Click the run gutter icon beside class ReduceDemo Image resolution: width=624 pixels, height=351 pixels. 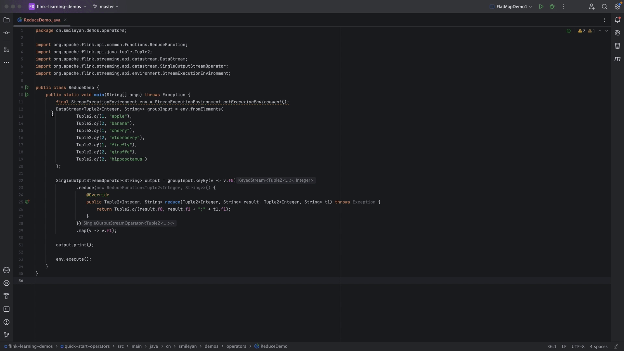tap(27, 88)
